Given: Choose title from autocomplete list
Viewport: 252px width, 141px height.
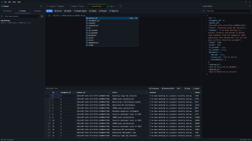Looking at the screenshot, I should click(112, 40).
